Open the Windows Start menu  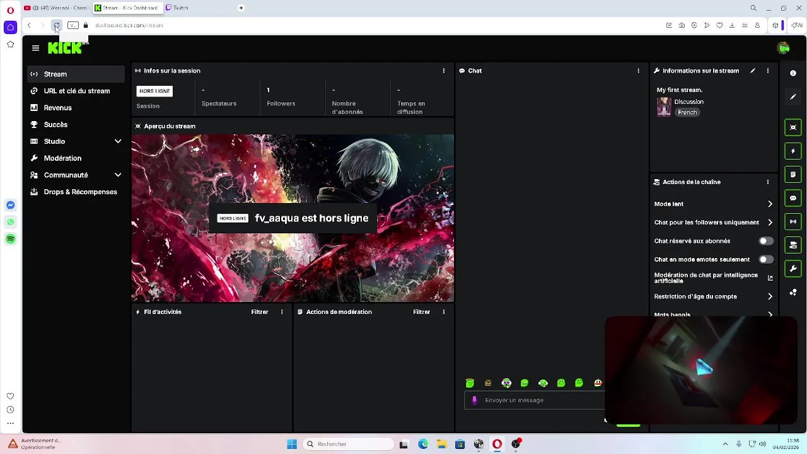(x=292, y=444)
